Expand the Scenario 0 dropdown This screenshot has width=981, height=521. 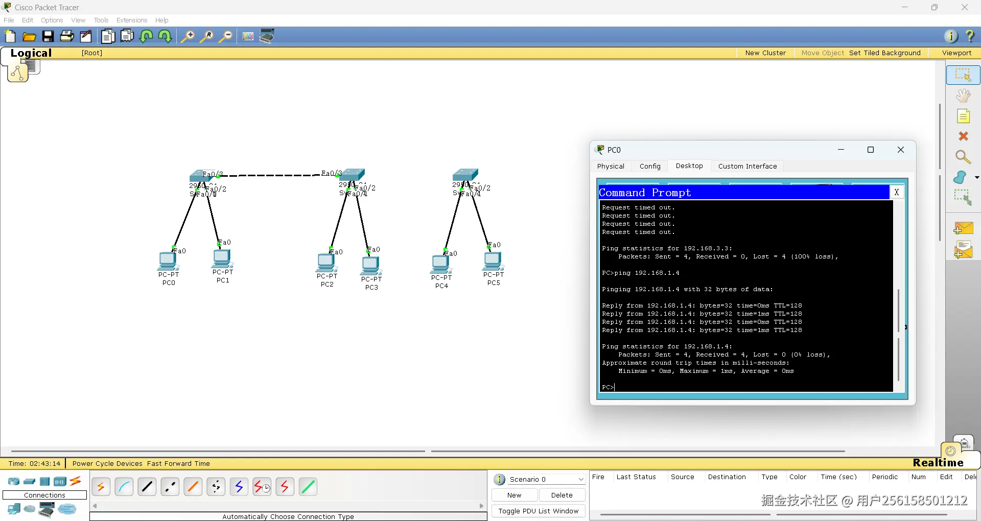click(x=581, y=479)
